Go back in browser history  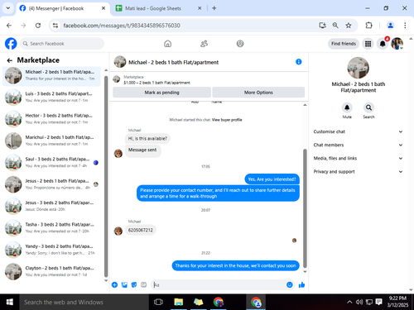tap(9, 26)
